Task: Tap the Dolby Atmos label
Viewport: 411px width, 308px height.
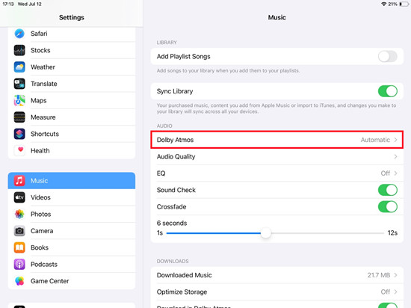Action: click(x=175, y=140)
